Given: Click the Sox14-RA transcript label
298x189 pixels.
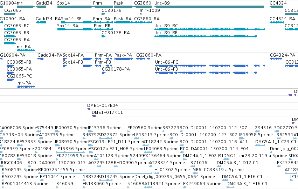Looking at the screenshot, I should [x=68, y=26].
